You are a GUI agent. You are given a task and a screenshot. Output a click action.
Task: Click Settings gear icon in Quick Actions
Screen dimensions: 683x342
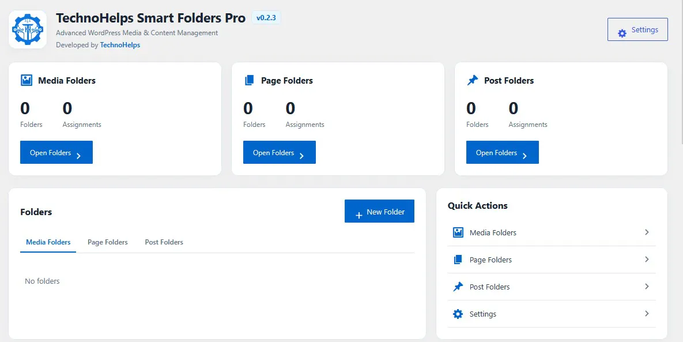click(458, 314)
